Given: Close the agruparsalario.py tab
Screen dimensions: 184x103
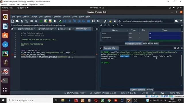Looking at the screenshot, I should [x=55, y=29].
